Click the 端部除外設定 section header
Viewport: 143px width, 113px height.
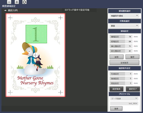[124, 68]
